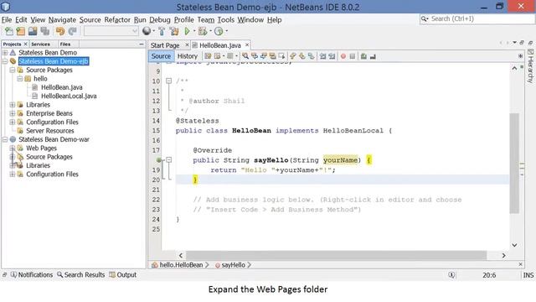536x302 pixels.
Task: Expand the Stateless Bean Demo project node
Action: click(5, 53)
